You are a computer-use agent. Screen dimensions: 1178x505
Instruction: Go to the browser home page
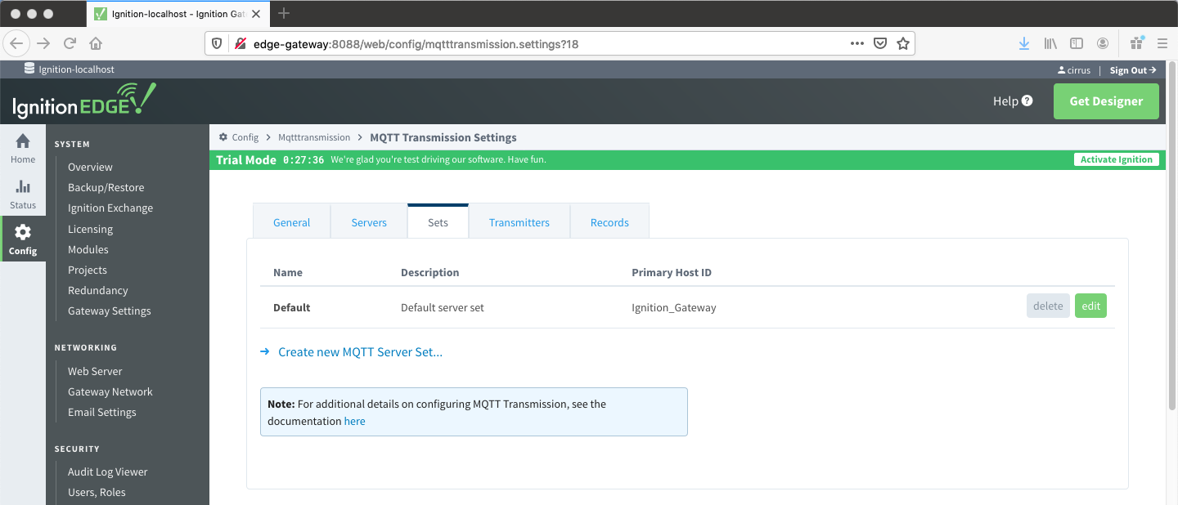[96, 43]
